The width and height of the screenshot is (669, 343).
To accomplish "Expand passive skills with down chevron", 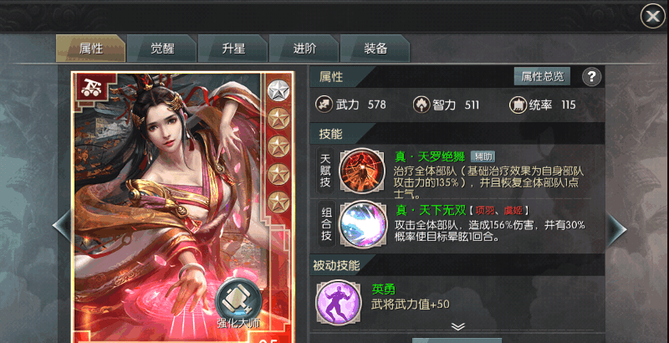I will [x=457, y=326].
